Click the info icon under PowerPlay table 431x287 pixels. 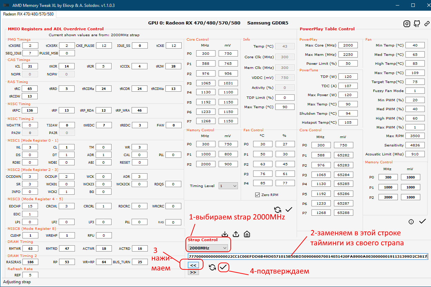point(411,222)
